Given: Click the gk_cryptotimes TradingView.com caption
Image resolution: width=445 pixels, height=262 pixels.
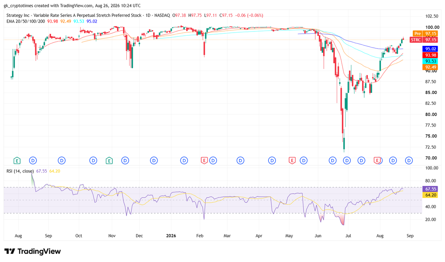Looking at the screenshot, I should (x=72, y=6).
